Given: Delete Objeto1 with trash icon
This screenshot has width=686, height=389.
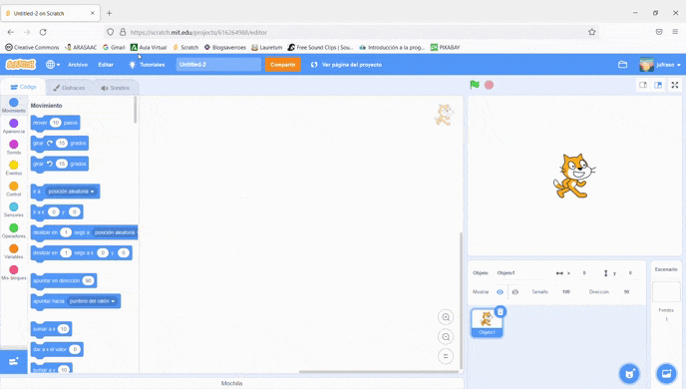Looking at the screenshot, I should point(501,311).
